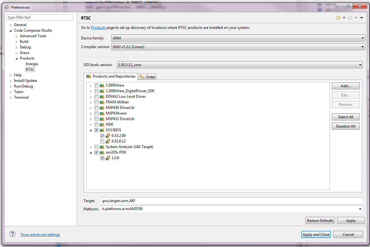Select Install/Update in the preferences tree
370x247 pixels.
[x=25, y=81]
